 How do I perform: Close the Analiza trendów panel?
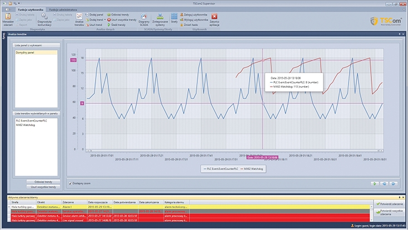coord(404,34)
